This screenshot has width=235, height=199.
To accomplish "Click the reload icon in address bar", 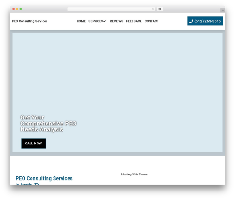I will 153,9.
